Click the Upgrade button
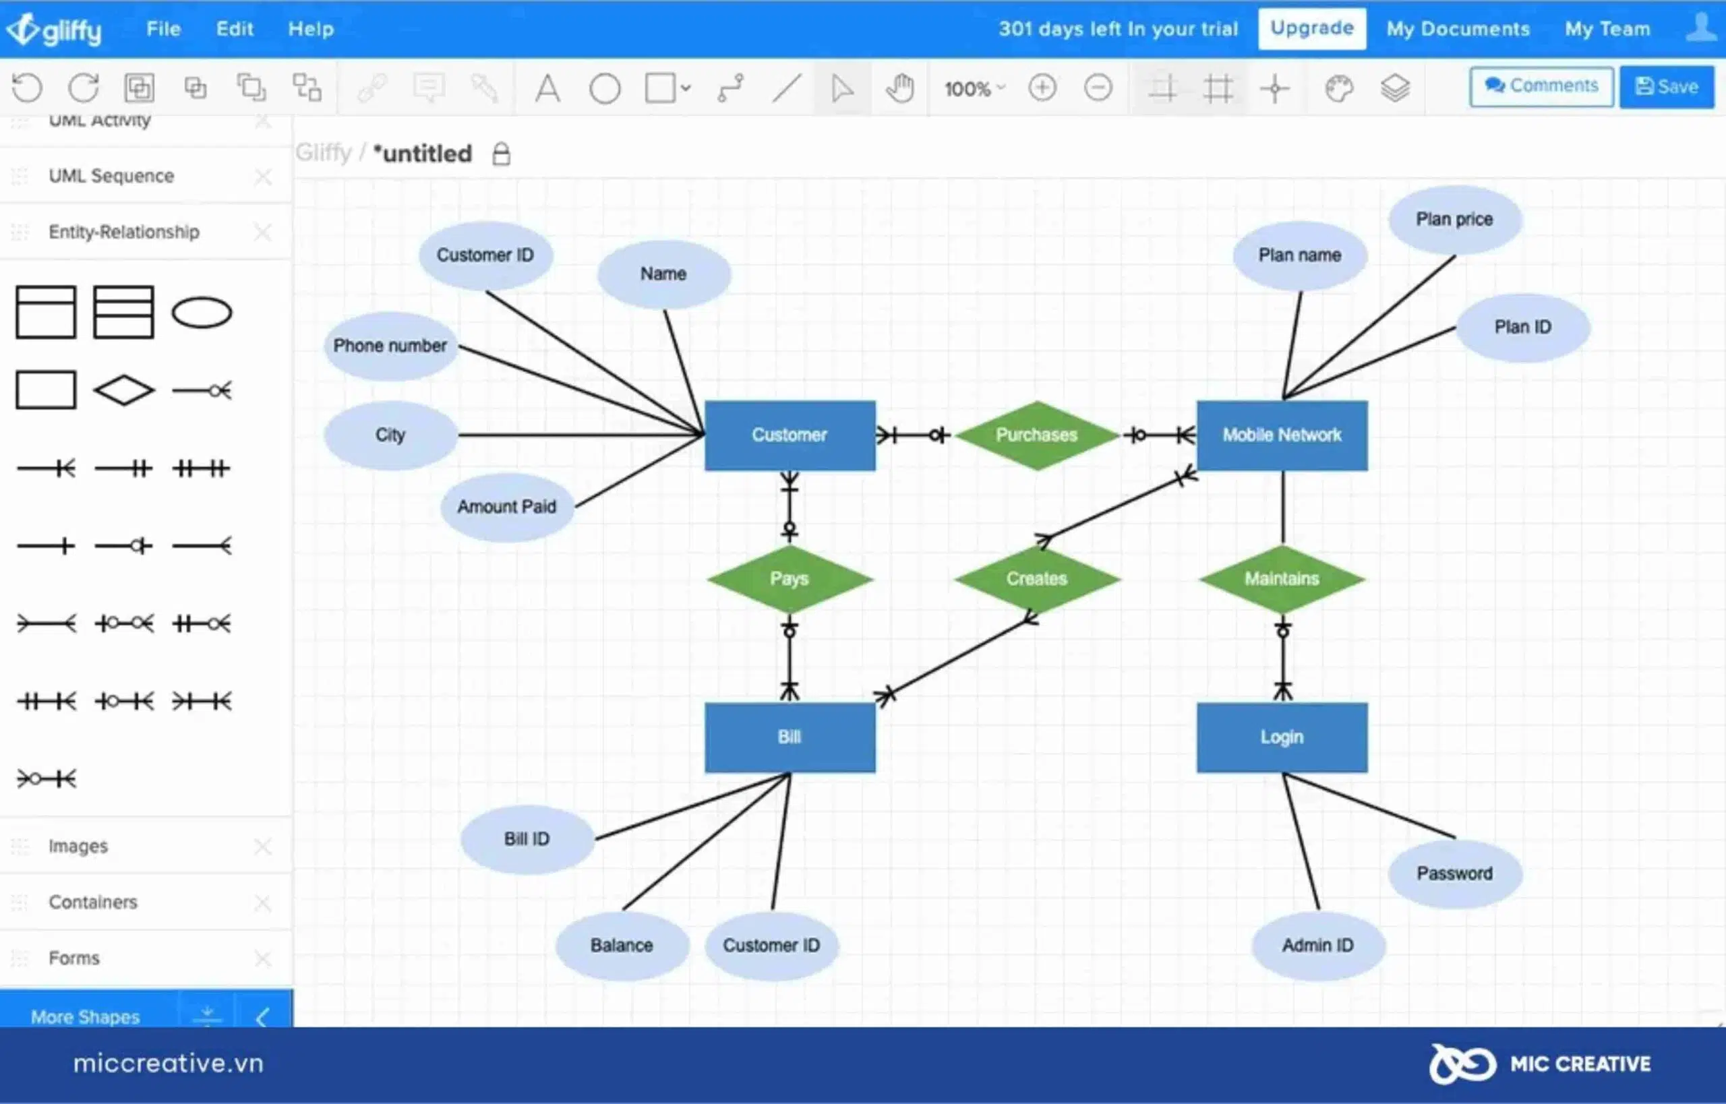 click(1311, 29)
